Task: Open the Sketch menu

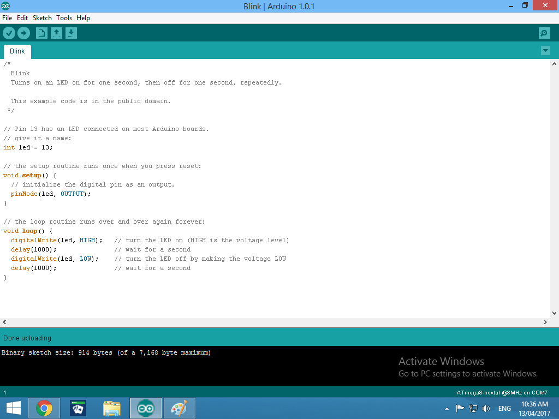Action: tap(42, 18)
